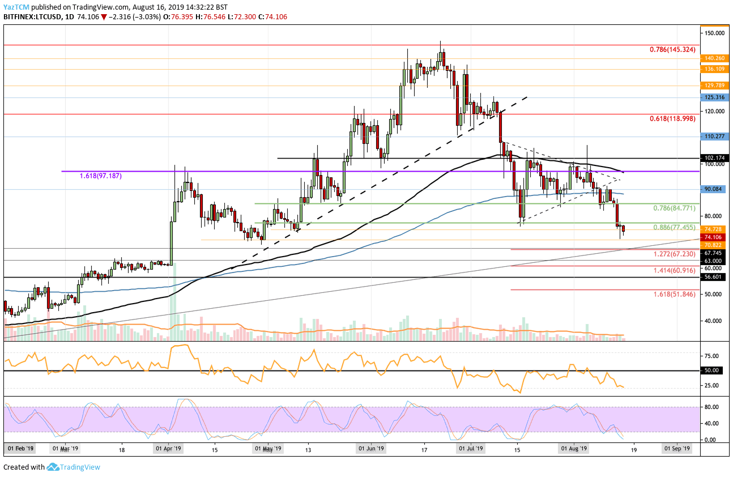Select the RSI 25.00 axis value

pos(713,386)
